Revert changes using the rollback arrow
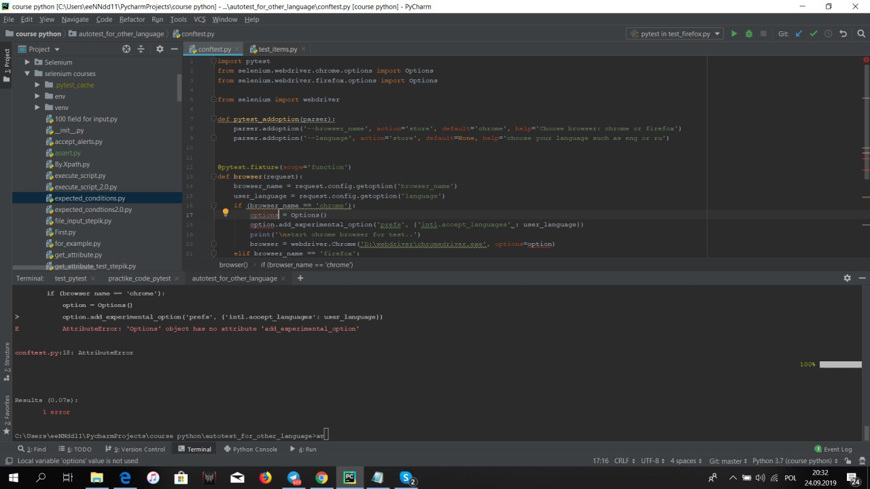 (x=843, y=33)
